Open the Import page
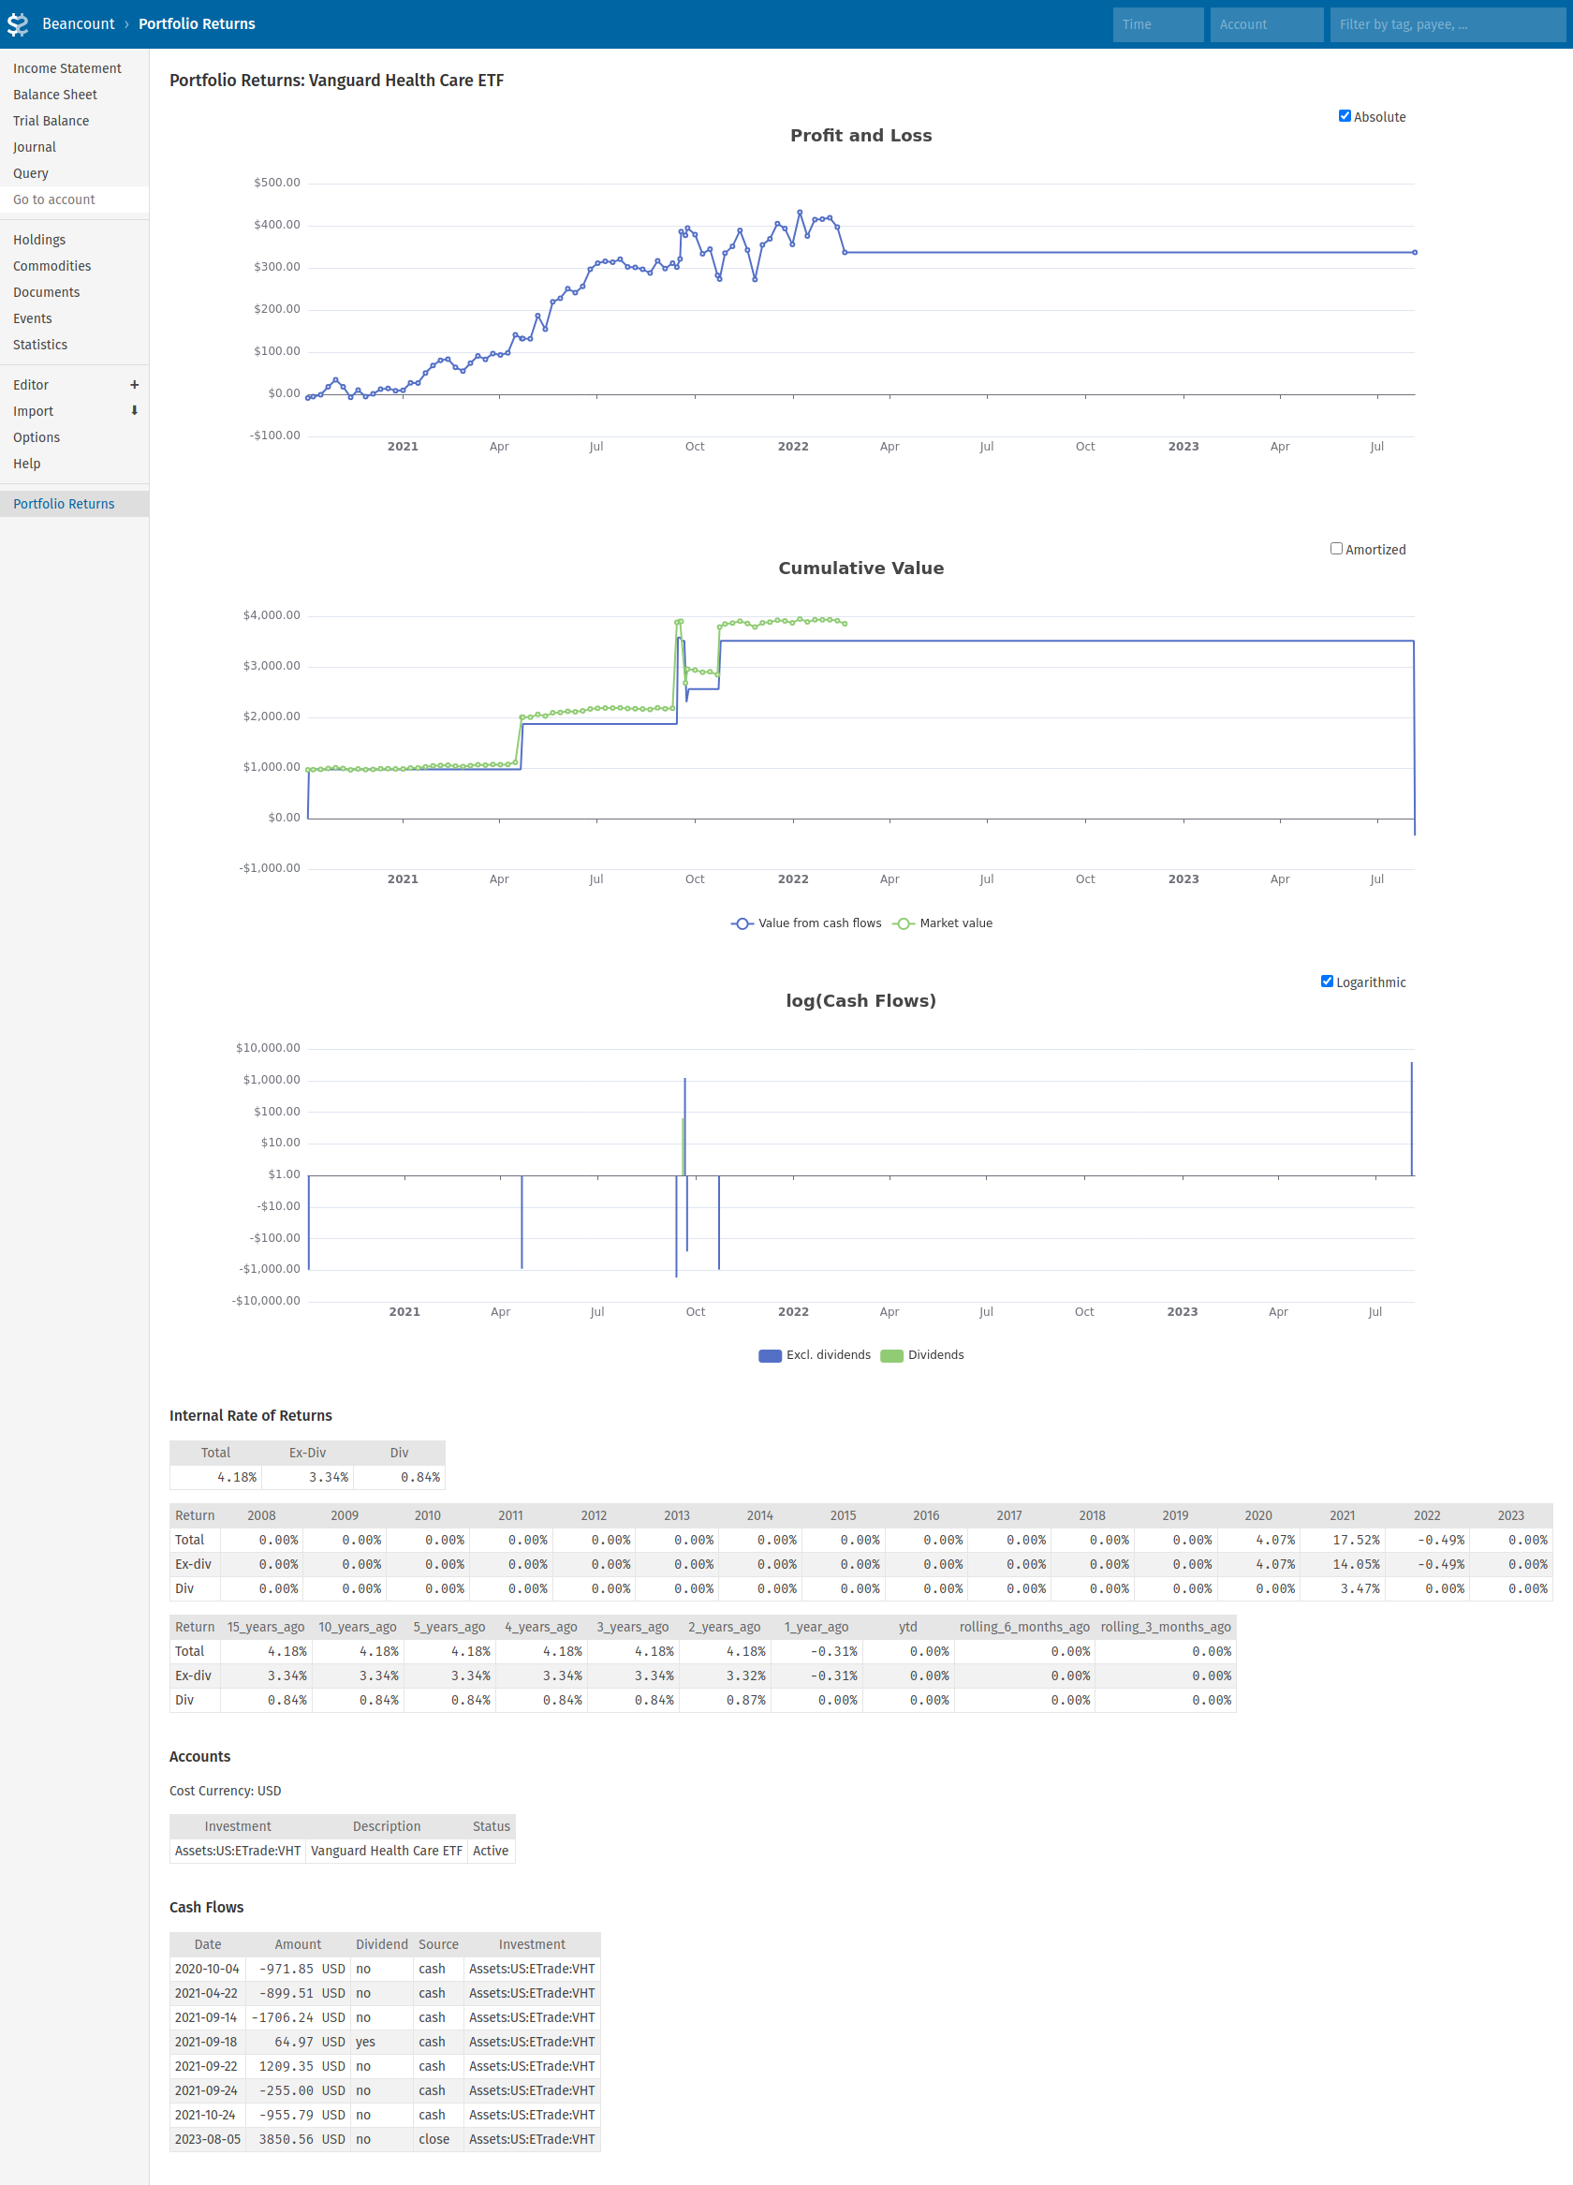 coord(34,411)
